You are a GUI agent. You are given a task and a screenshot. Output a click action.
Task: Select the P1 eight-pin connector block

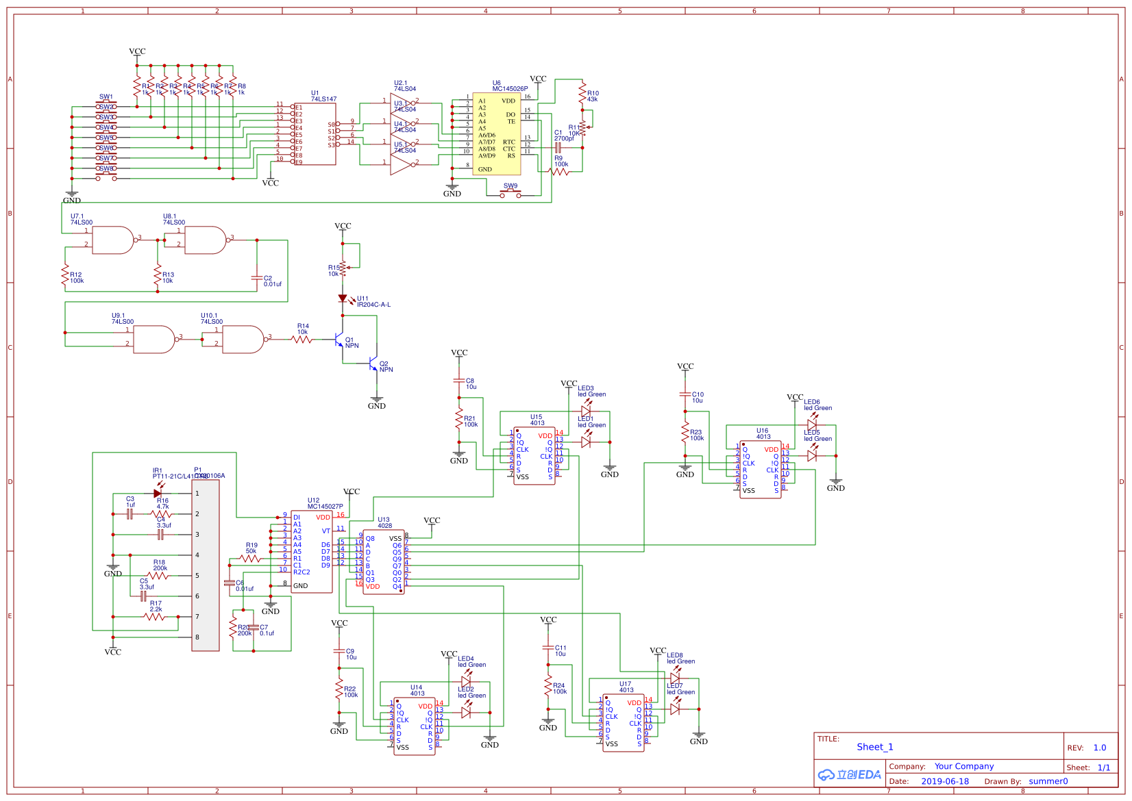(206, 565)
